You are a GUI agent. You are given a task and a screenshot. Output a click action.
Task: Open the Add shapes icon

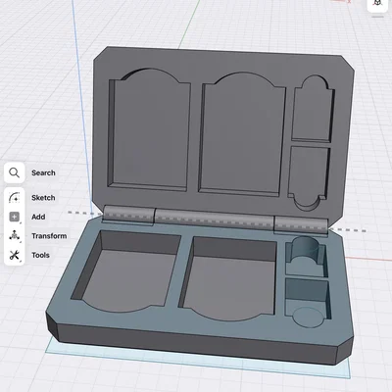click(x=15, y=217)
